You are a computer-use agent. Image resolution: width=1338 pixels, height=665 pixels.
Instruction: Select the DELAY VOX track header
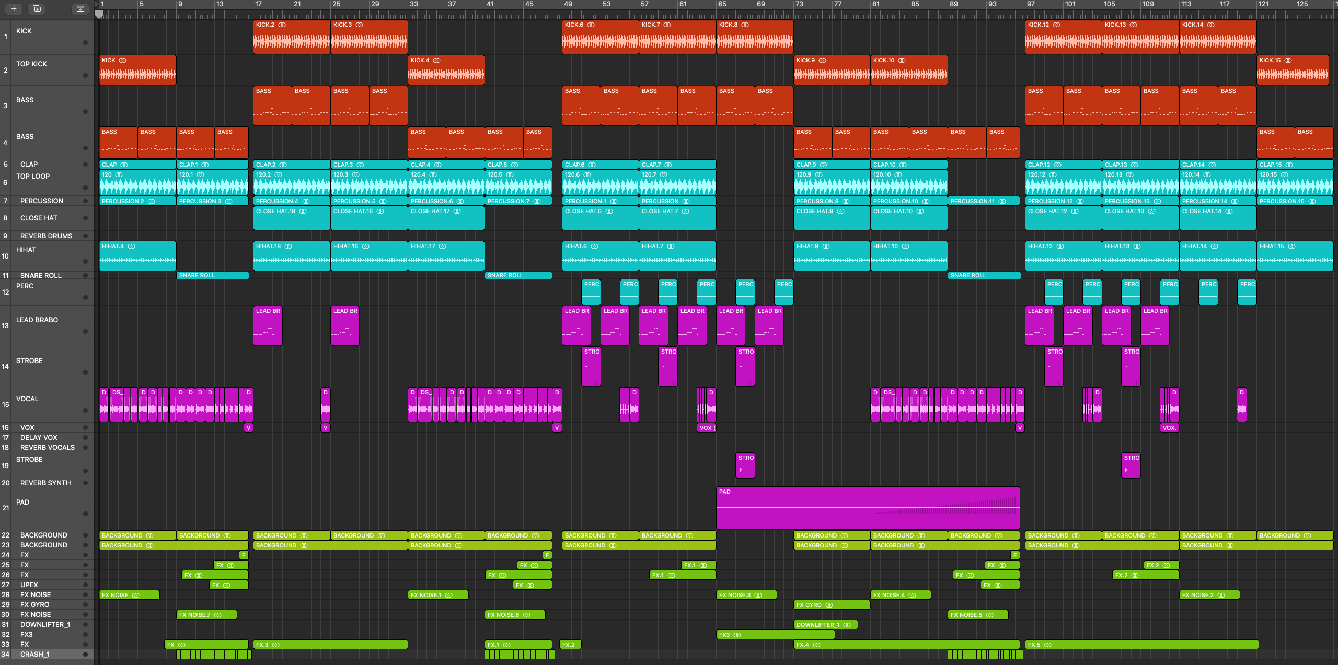coord(47,437)
